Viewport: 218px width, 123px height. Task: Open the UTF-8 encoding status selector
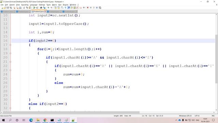tap(197, 116)
